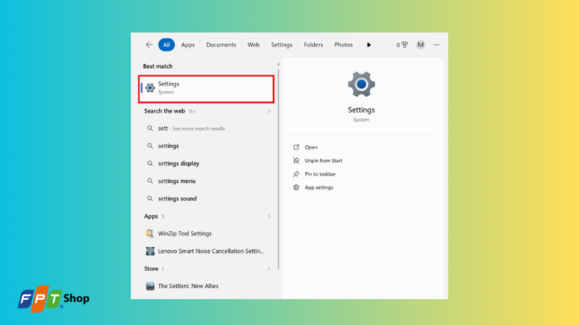This screenshot has height=325, width=579.
Task: Click the Pin to taskbar pin icon
Action: click(x=296, y=174)
